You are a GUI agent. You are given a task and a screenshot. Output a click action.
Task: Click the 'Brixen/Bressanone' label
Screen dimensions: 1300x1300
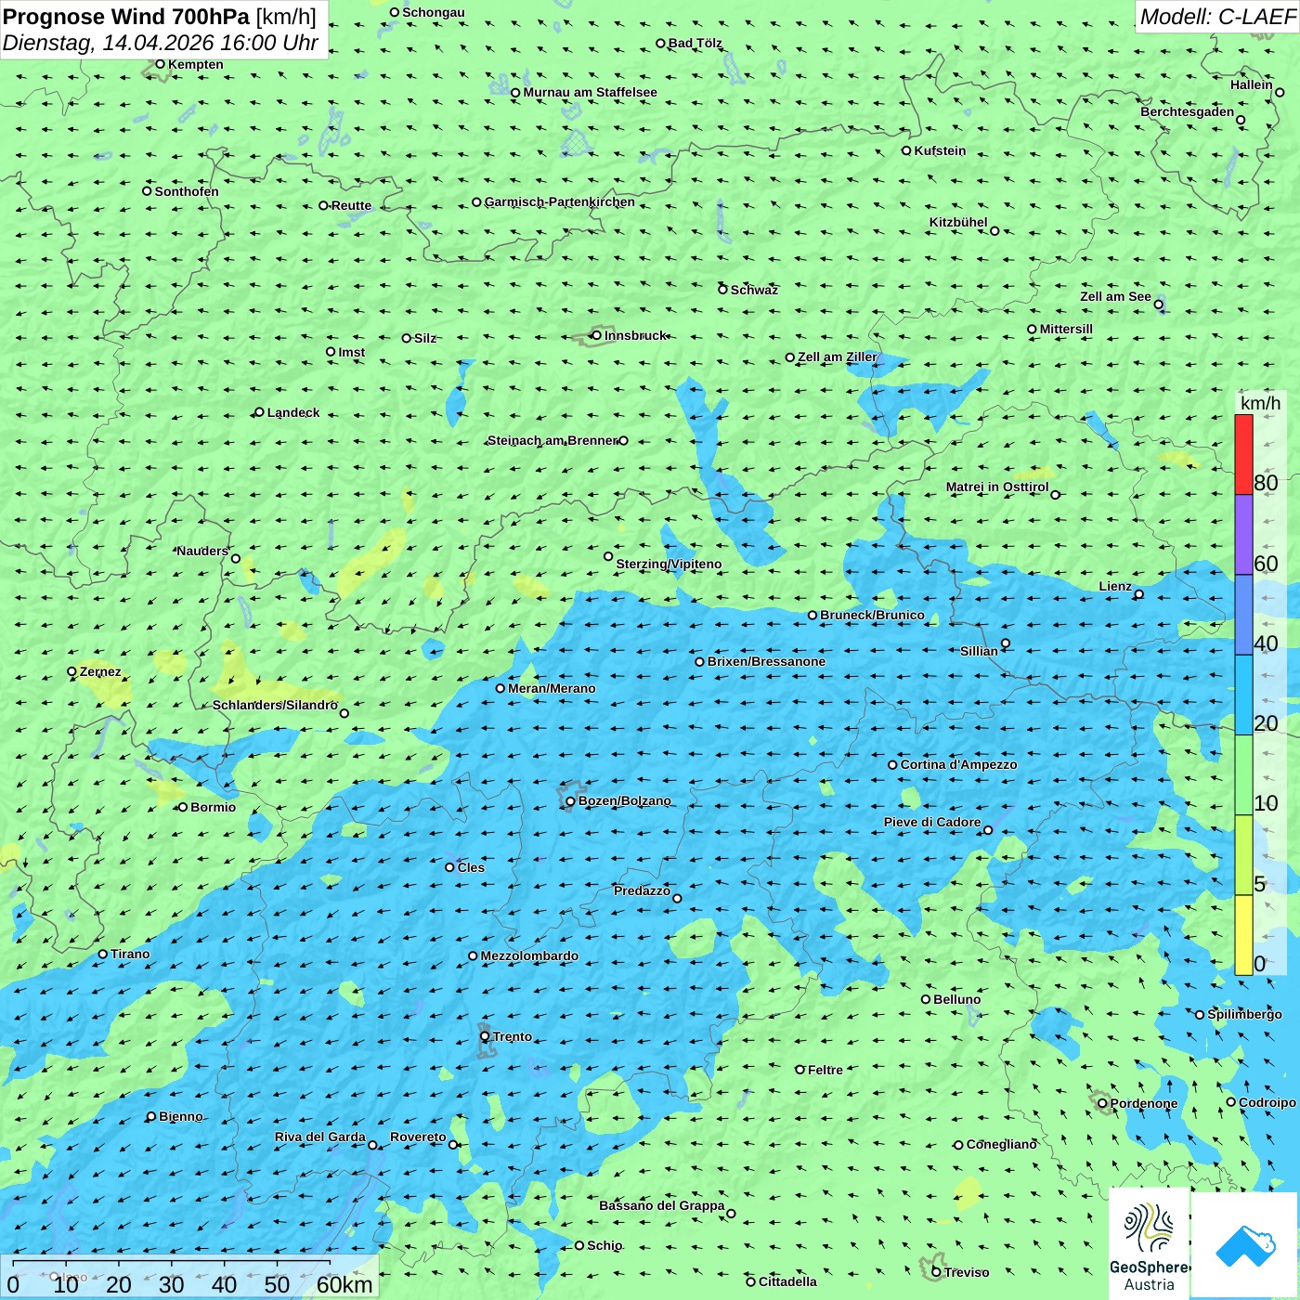pyautogui.click(x=766, y=661)
